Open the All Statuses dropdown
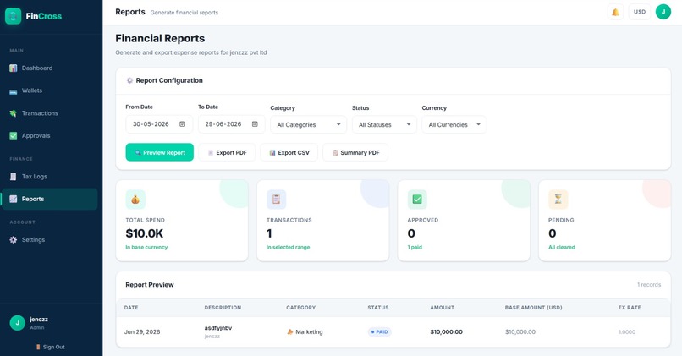Screen dimensions: 682x356 pyautogui.click(x=384, y=125)
